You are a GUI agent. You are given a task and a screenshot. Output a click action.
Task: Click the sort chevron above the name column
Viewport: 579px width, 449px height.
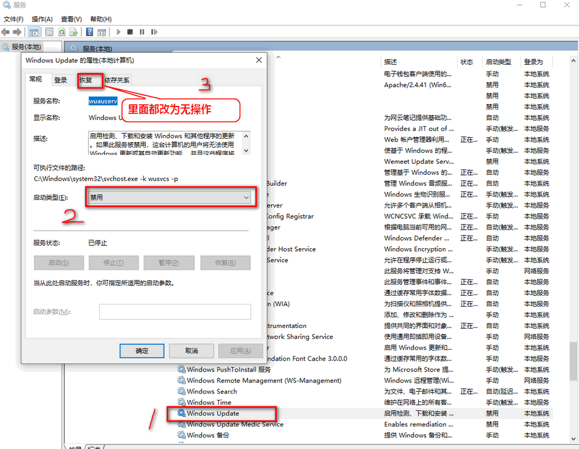[279, 57]
